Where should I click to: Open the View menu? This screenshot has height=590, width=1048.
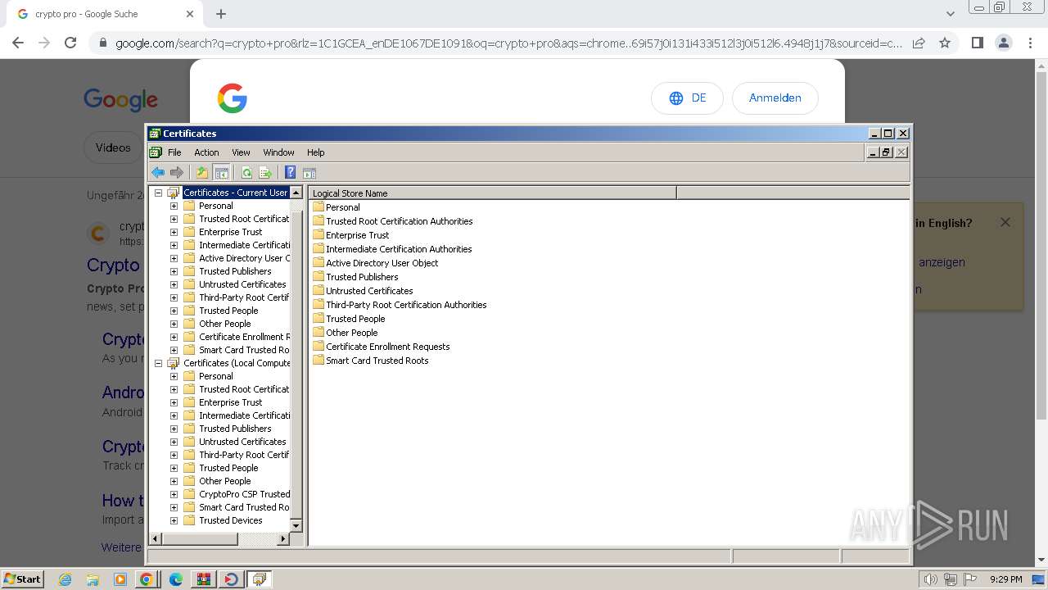(241, 152)
